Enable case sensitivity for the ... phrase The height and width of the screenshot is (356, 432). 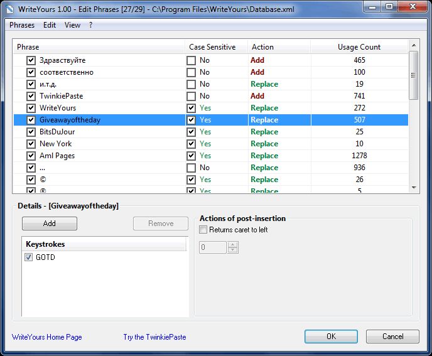click(x=191, y=168)
